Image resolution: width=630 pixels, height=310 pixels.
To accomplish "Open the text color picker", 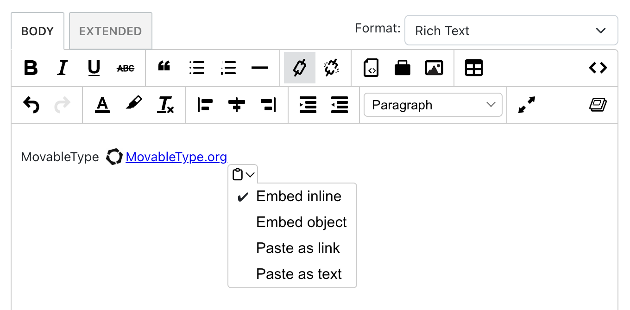I will 102,105.
